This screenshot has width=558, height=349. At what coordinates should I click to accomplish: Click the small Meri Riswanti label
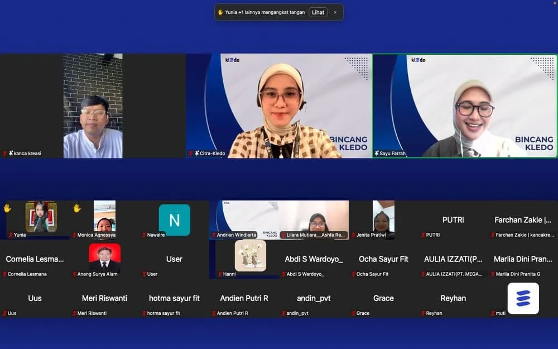pyautogui.click(x=92, y=313)
